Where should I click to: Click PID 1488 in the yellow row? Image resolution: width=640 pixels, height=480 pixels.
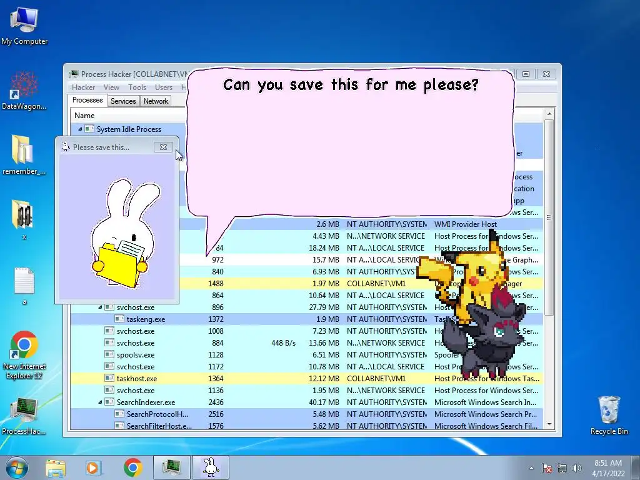coord(216,284)
